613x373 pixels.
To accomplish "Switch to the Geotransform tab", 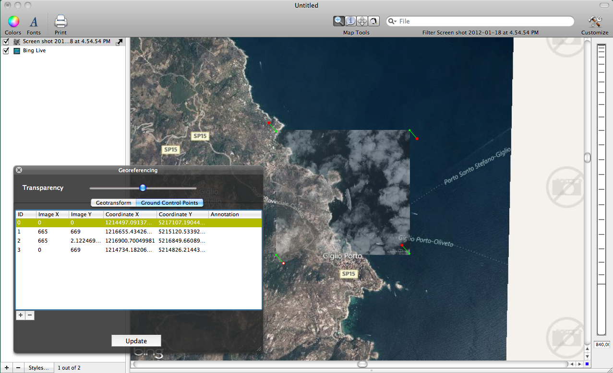I will click(113, 203).
